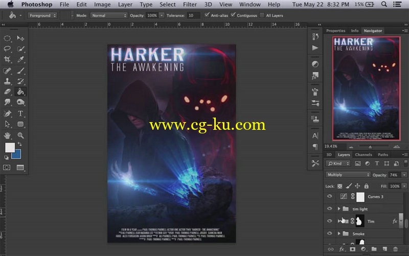Select the Hand tool
This screenshot has height=256, width=409.
[x=7, y=135]
